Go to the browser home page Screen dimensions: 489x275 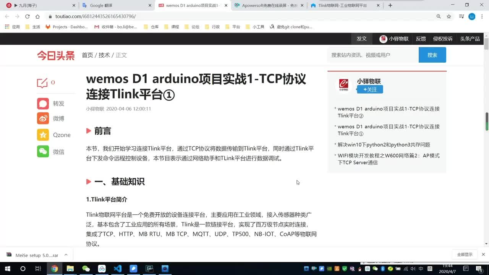coord(37,16)
